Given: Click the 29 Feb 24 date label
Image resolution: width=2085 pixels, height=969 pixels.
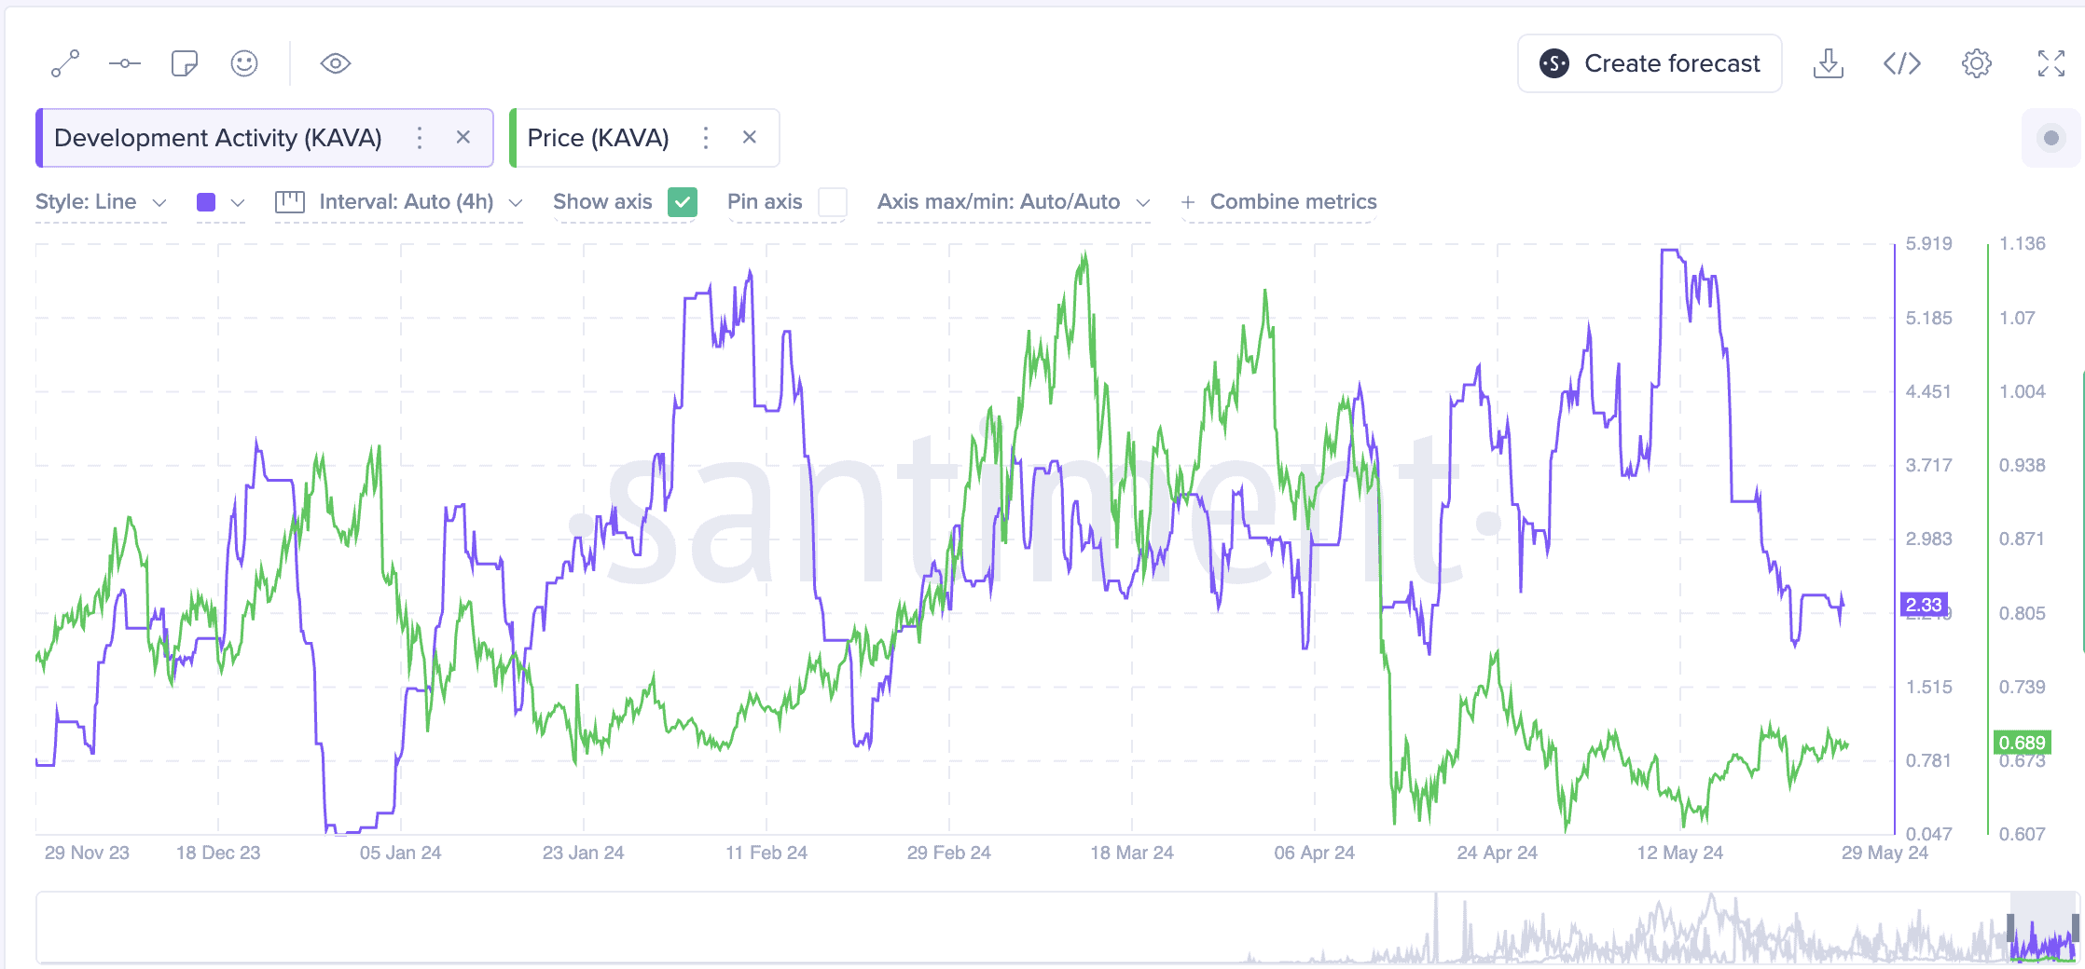Looking at the screenshot, I should pos(949,853).
